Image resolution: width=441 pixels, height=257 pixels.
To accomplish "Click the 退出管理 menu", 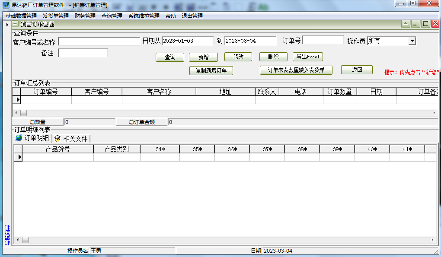I will [x=192, y=16].
